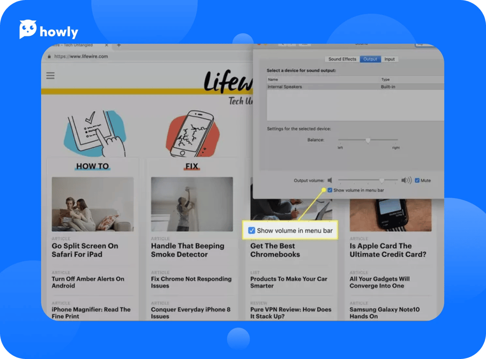Switch to the Input tab

pos(389,59)
